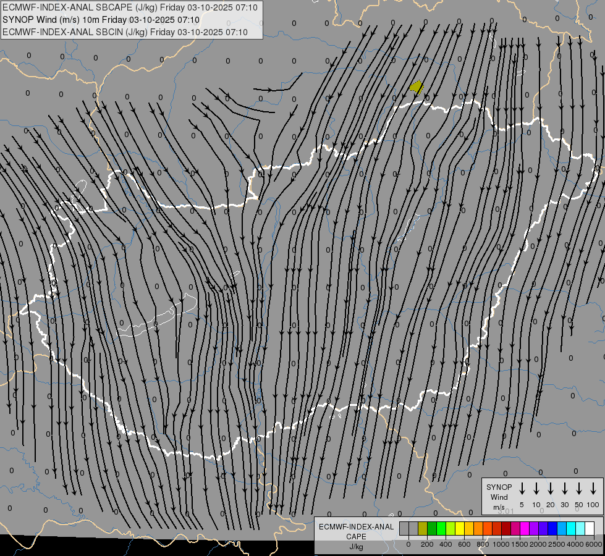The height and width of the screenshot is (556, 605).
Task: Click the SYNOP Wind m/s legend label
Action: click(x=499, y=497)
